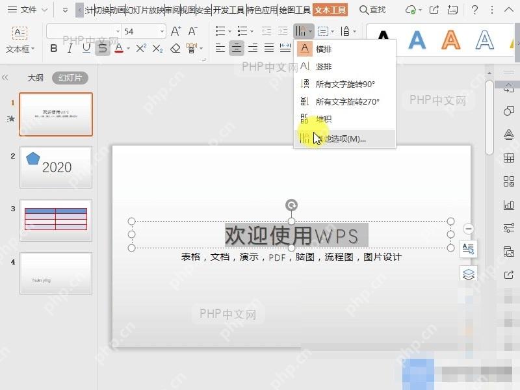Click distributed alignment icon

285,48
